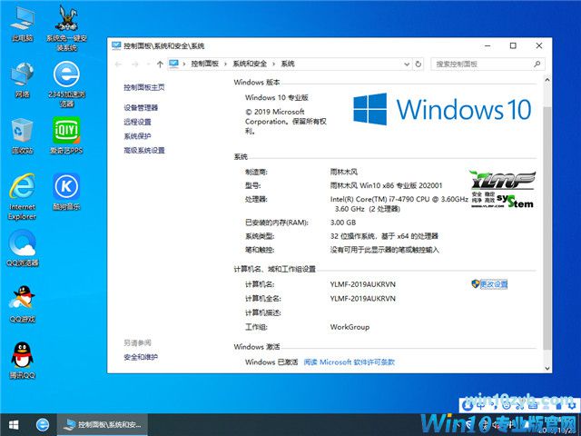The height and width of the screenshot is (436, 581).
Task: Open Control Panel Home (控制面板主页) link
Action: (144, 87)
